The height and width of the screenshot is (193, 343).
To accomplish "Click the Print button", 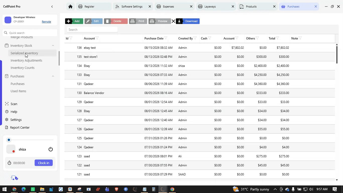I will pyautogui.click(x=138, y=21).
